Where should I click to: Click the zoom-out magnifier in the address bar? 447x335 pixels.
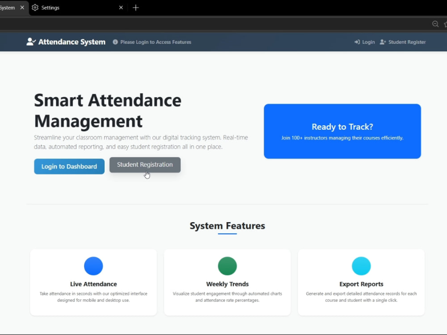[x=435, y=24]
